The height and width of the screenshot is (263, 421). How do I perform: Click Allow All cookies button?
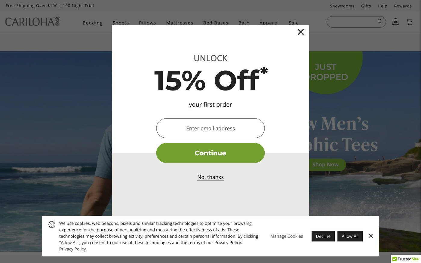350,236
